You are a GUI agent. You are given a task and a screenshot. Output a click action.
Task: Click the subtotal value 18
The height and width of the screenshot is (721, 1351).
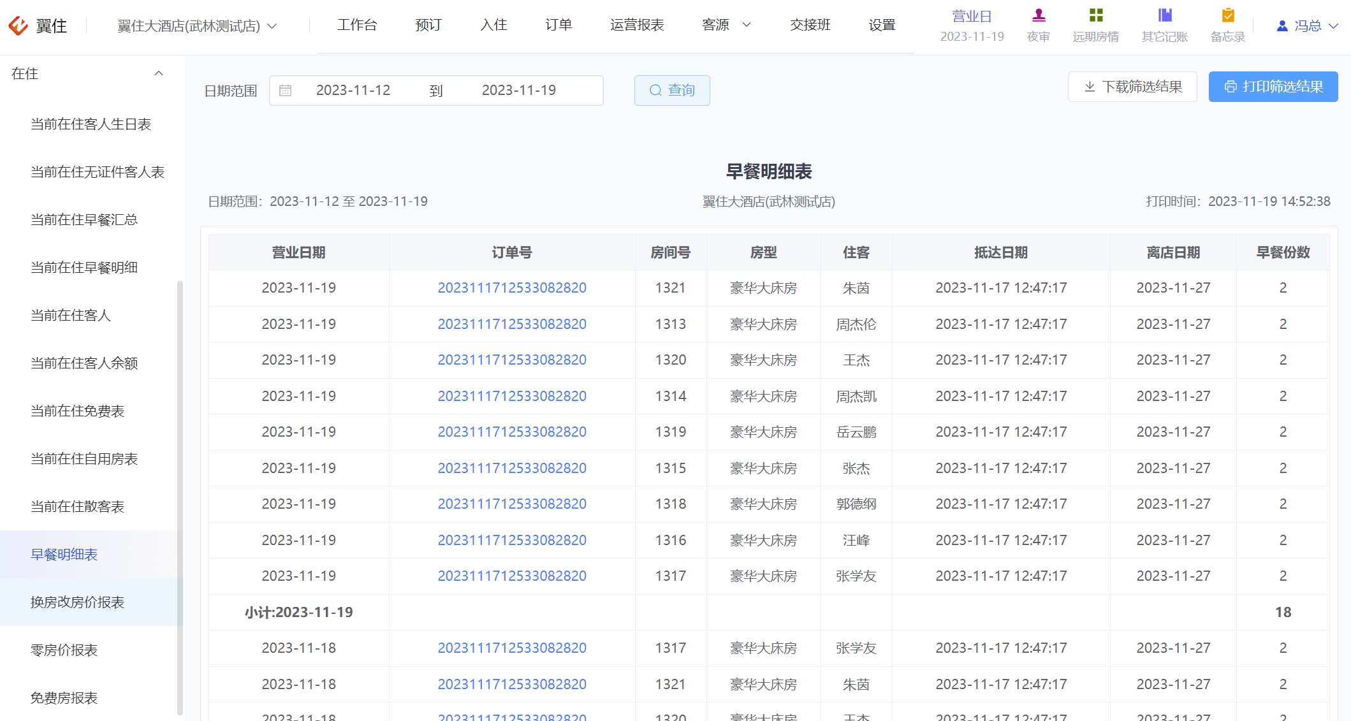pos(1283,613)
